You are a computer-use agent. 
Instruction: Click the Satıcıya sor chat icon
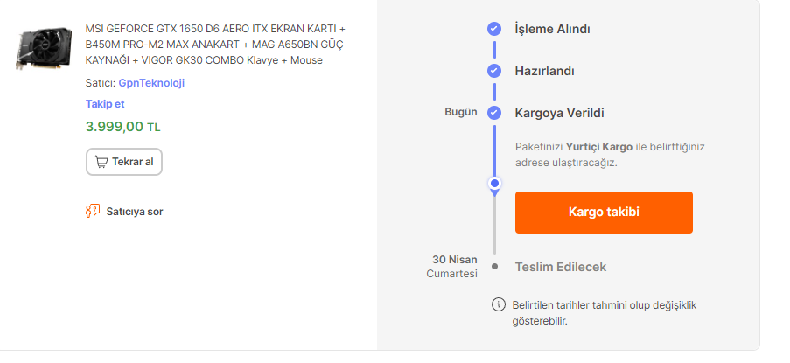tap(92, 211)
